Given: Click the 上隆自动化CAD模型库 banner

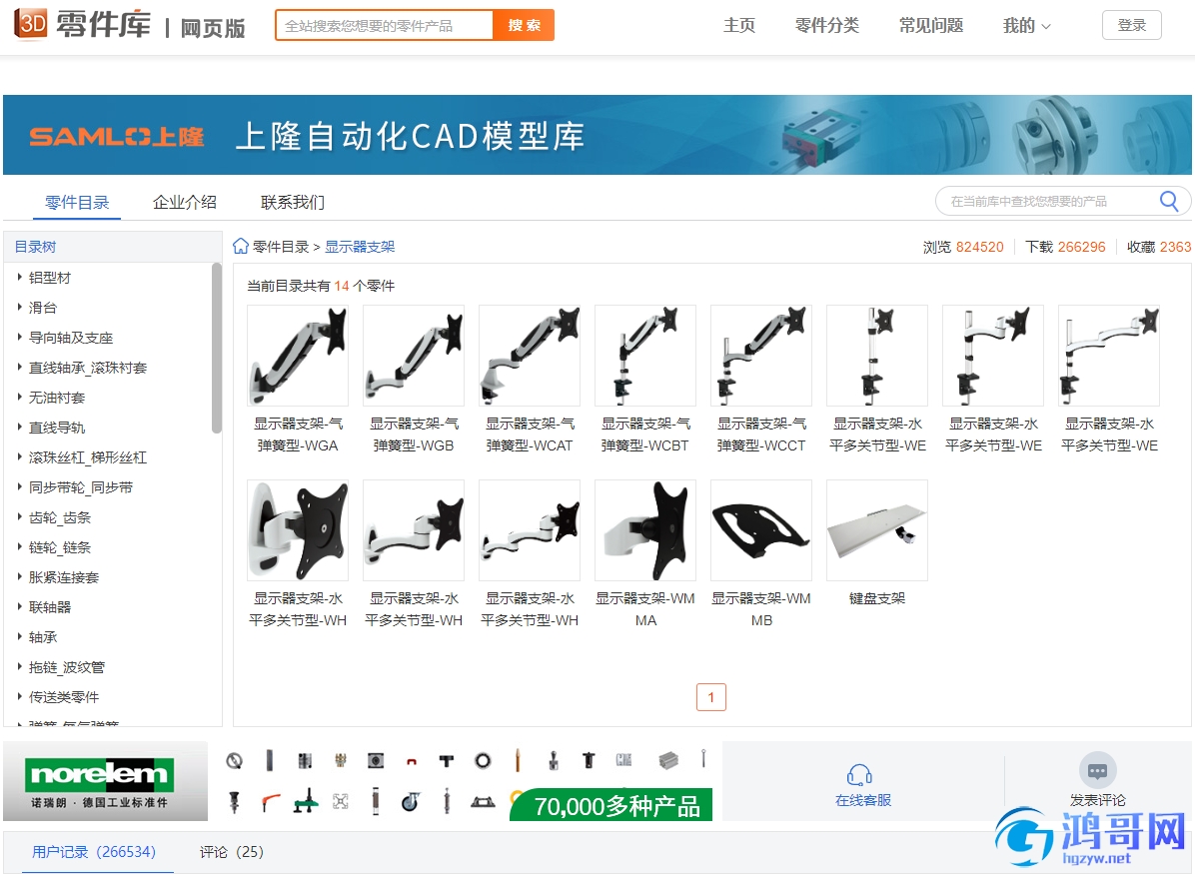Looking at the screenshot, I should coord(597,135).
